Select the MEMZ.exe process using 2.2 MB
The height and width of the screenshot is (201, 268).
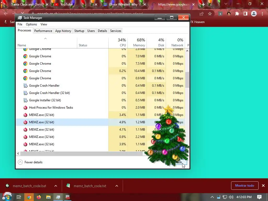click(100, 137)
